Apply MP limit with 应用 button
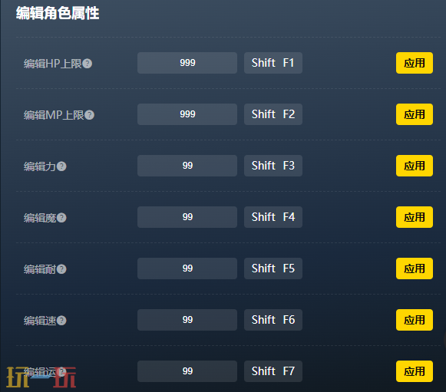446x392 pixels. (415, 114)
